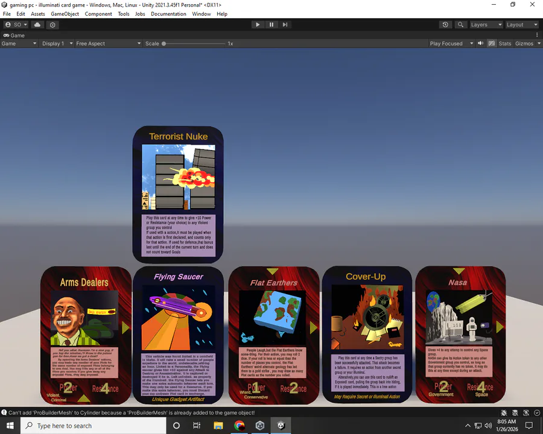Open the Gizmos dropdown arrow
Viewport: 543px width, 434px height.
pyautogui.click(x=539, y=43)
